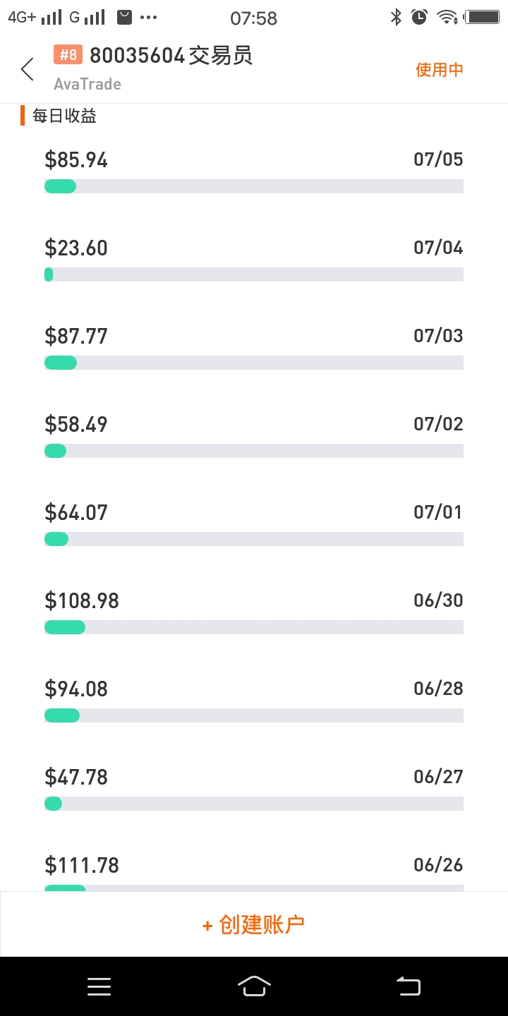Screen dimensions: 508x1016
Task: Select the $23.60 daily profit amount
Action: click(x=76, y=248)
